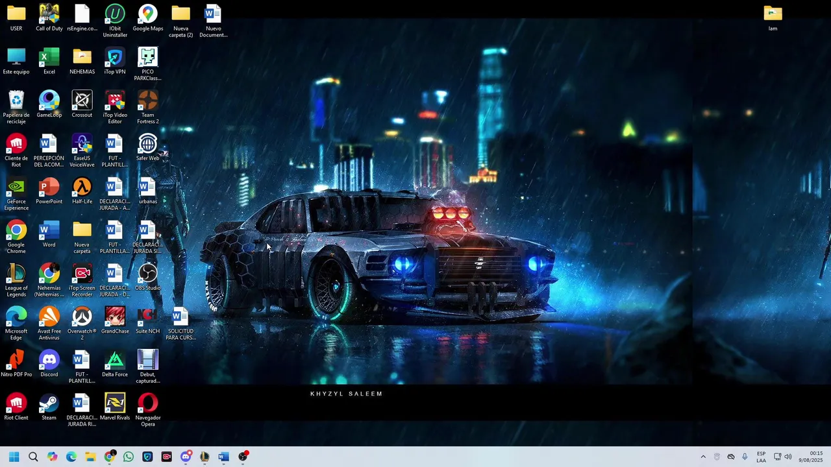The height and width of the screenshot is (467, 831).
Task: Select the OBS Studio desktop shortcut
Action: tap(148, 278)
